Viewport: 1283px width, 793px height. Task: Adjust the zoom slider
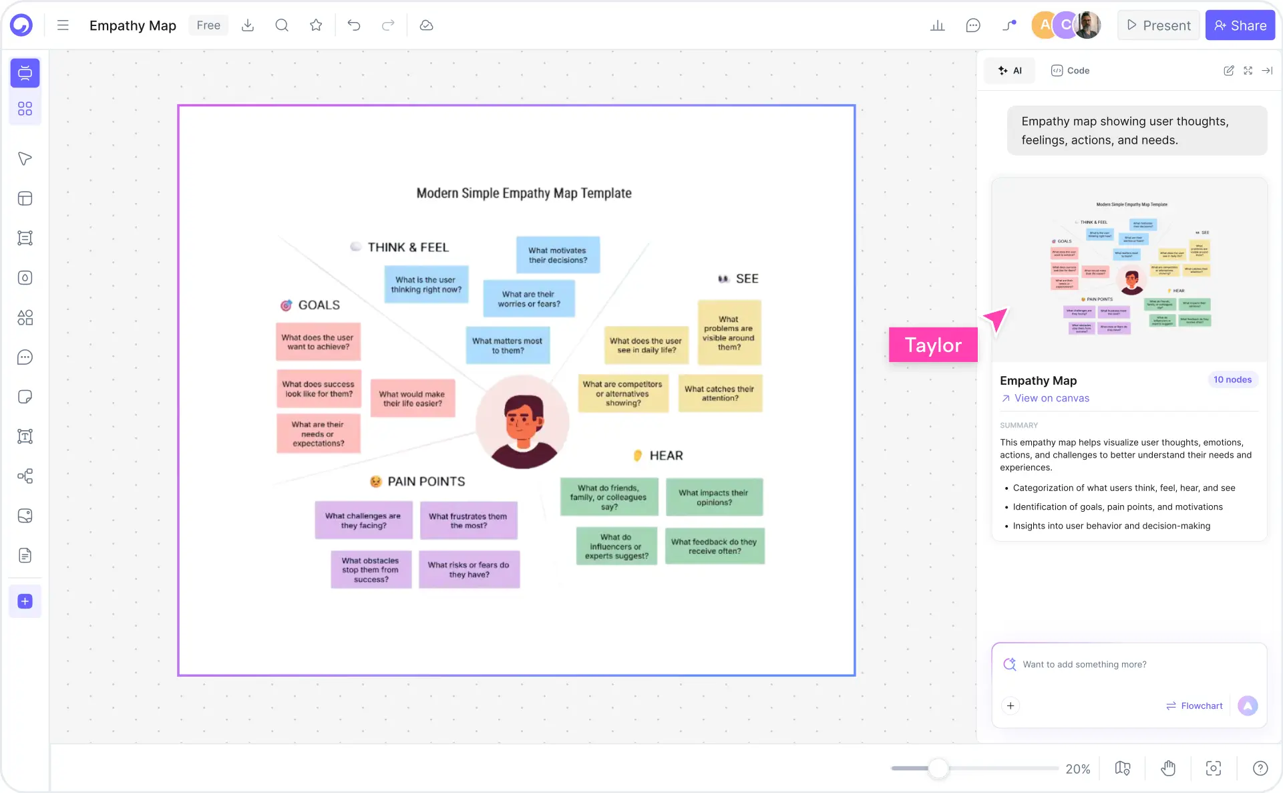(x=939, y=768)
